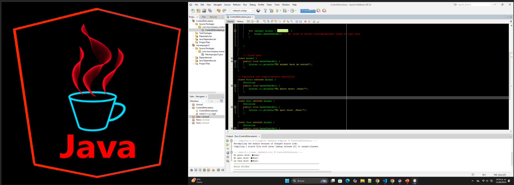
Task: Click the Source view button
Action: [x=230, y=21]
